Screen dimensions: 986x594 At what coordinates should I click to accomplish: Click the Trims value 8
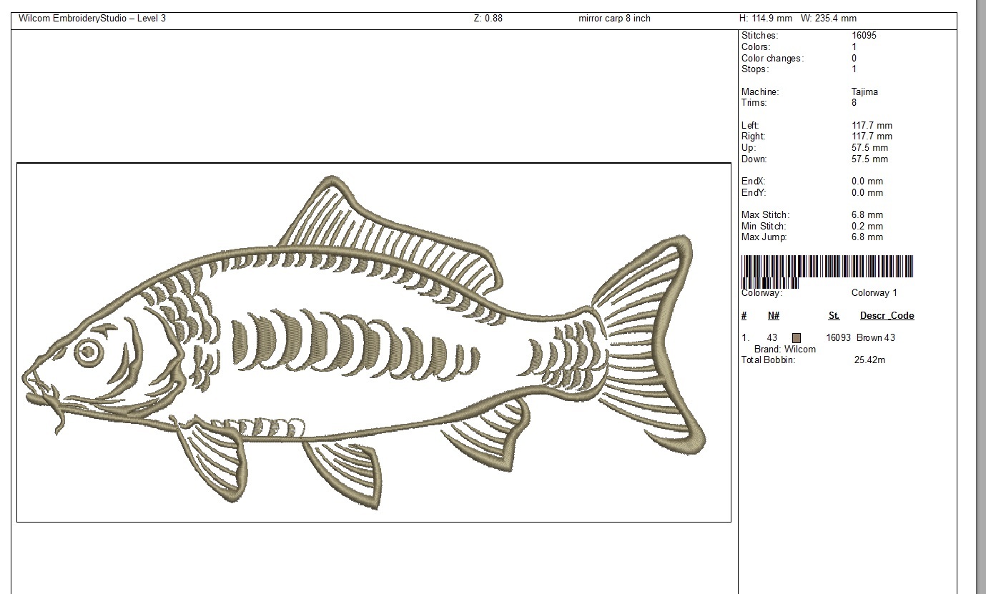[x=854, y=103]
